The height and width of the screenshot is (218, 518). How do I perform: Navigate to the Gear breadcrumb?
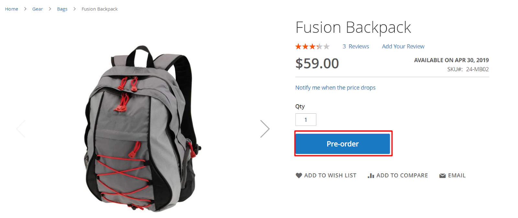[38, 9]
